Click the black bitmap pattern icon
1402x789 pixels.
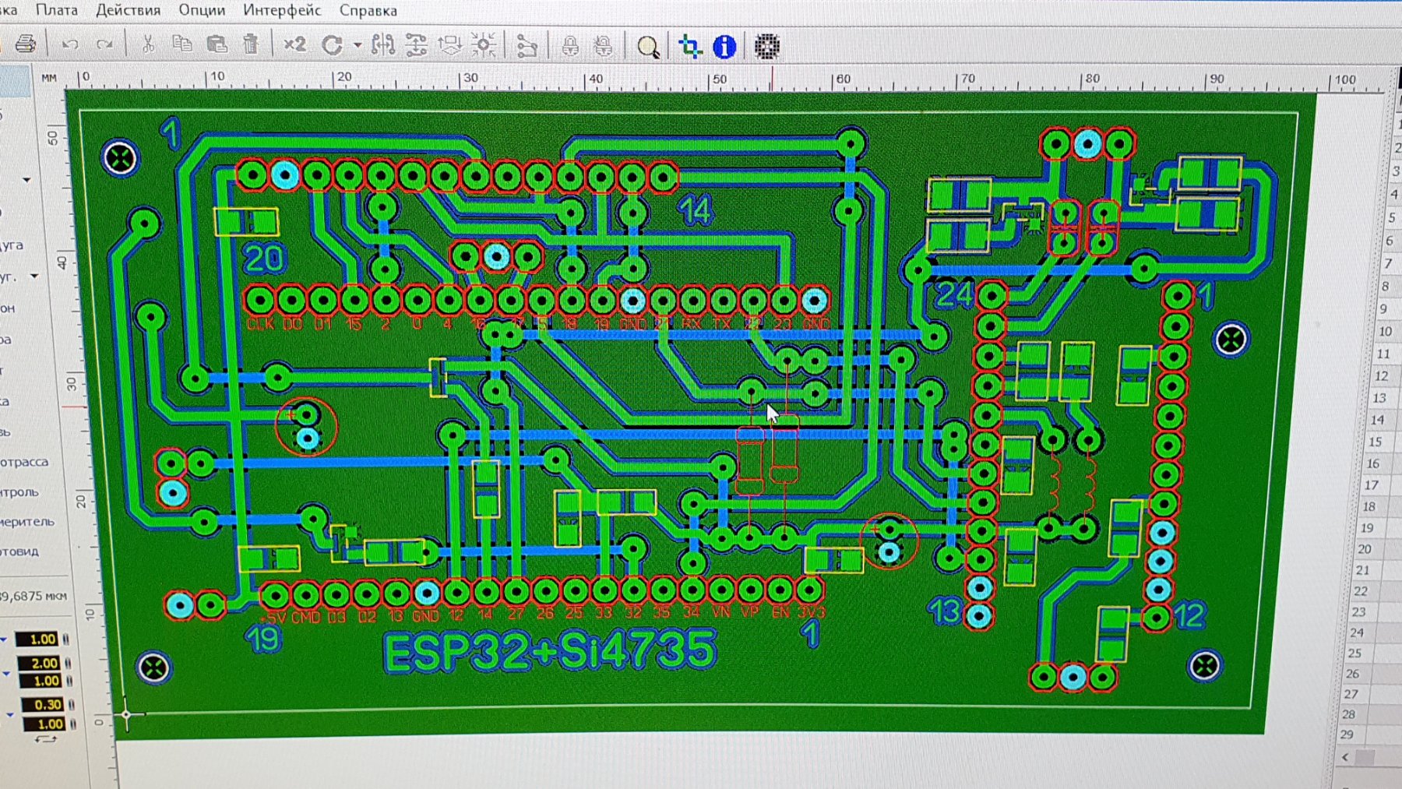pos(767,47)
